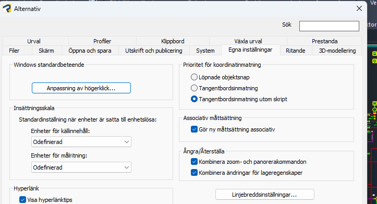Close the Alternativ dialog
Image resolution: width=377 pixels, height=204 pixels.
(359, 8)
